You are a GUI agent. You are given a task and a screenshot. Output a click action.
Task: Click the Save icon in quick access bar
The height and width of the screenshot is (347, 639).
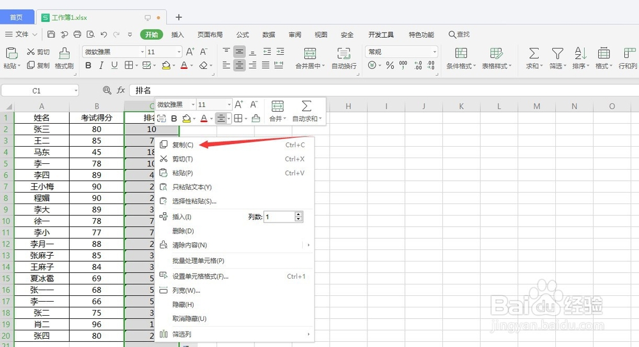(x=51, y=34)
